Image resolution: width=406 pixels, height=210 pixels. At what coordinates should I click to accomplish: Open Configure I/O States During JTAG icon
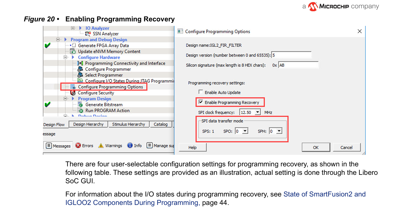[80, 81]
